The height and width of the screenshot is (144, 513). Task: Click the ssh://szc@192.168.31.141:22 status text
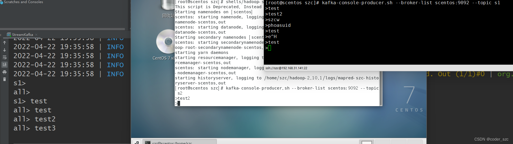(x=286, y=68)
